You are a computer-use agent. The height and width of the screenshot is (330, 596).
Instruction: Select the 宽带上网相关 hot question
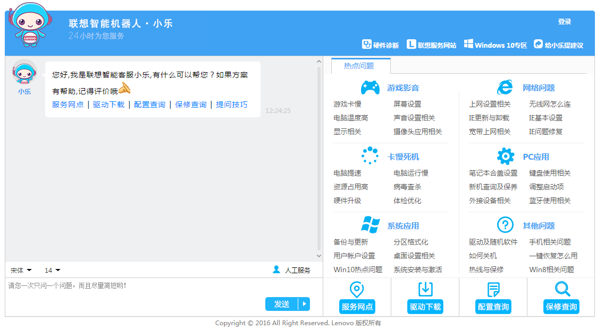pos(490,132)
